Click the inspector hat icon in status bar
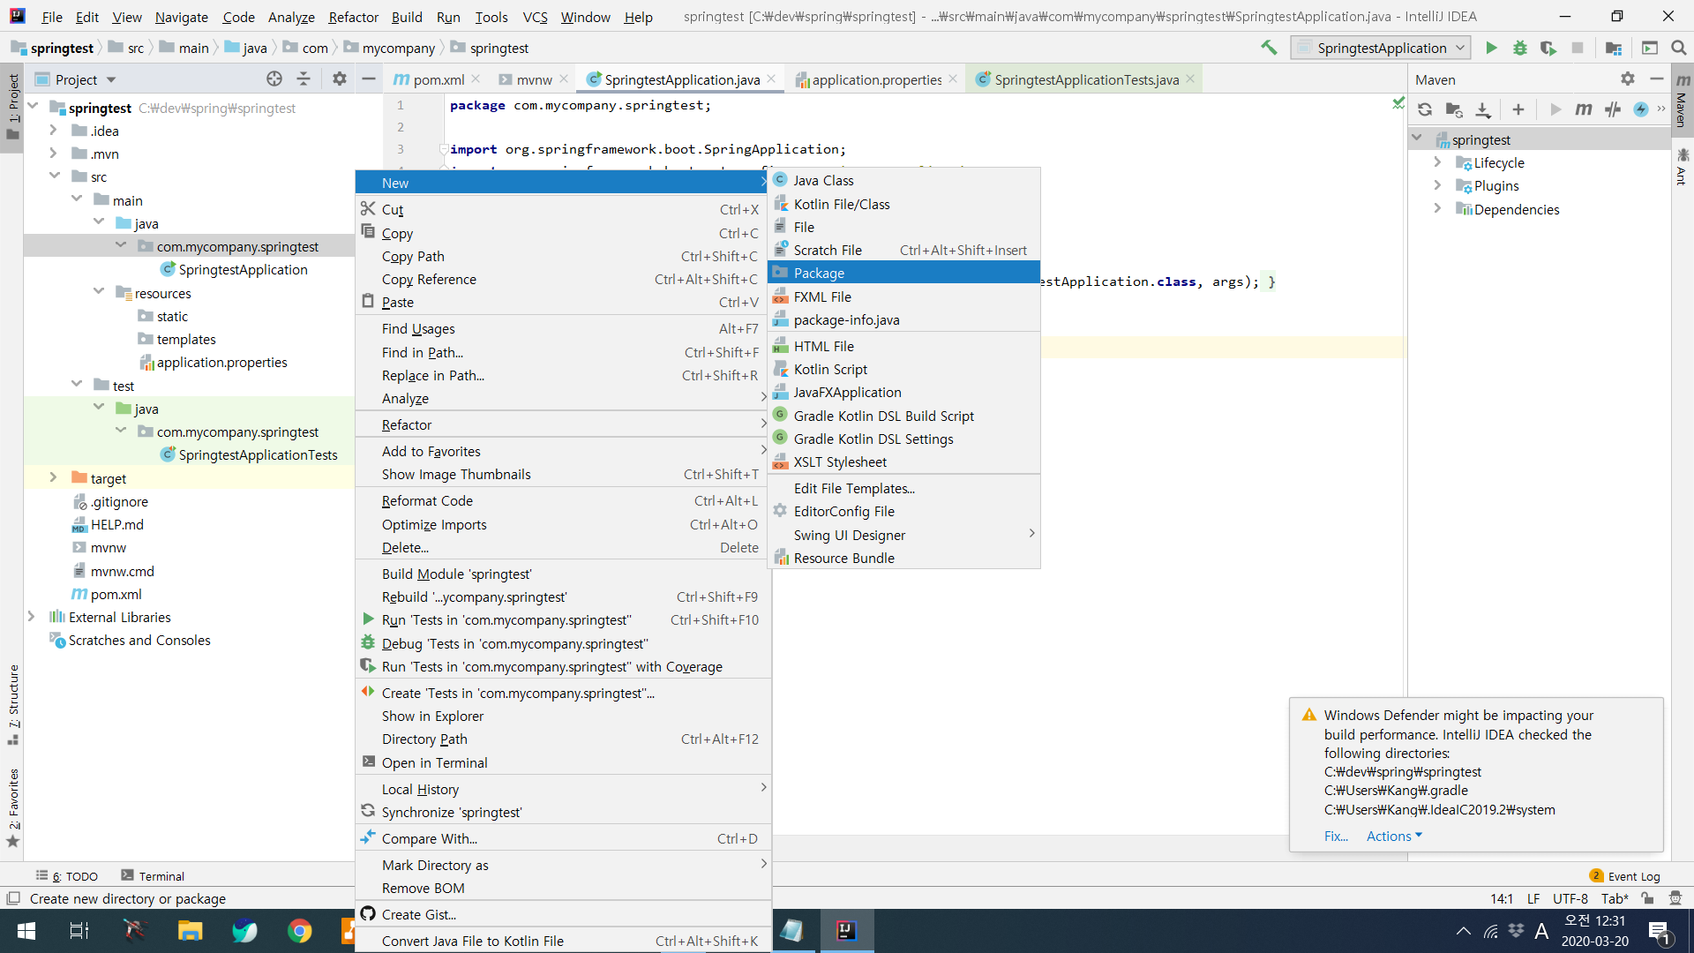Screen dimensions: 1694x953 (1675, 898)
